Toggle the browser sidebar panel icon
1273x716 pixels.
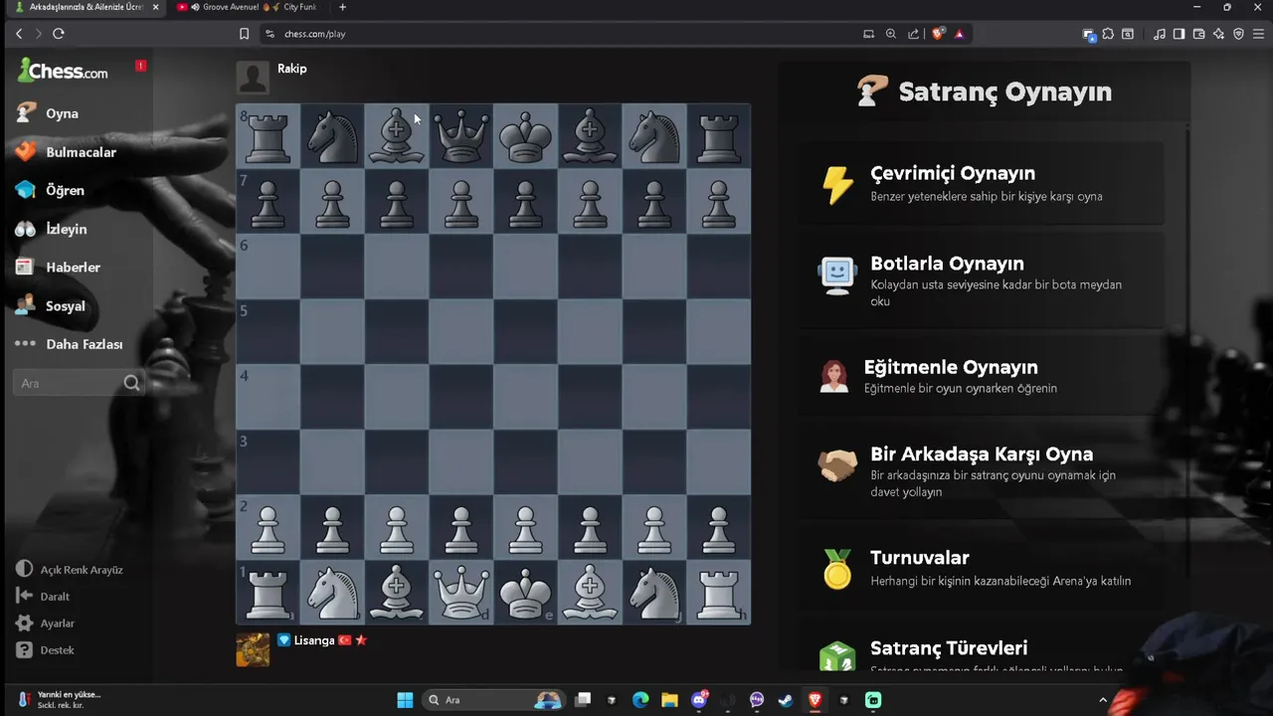1179,34
